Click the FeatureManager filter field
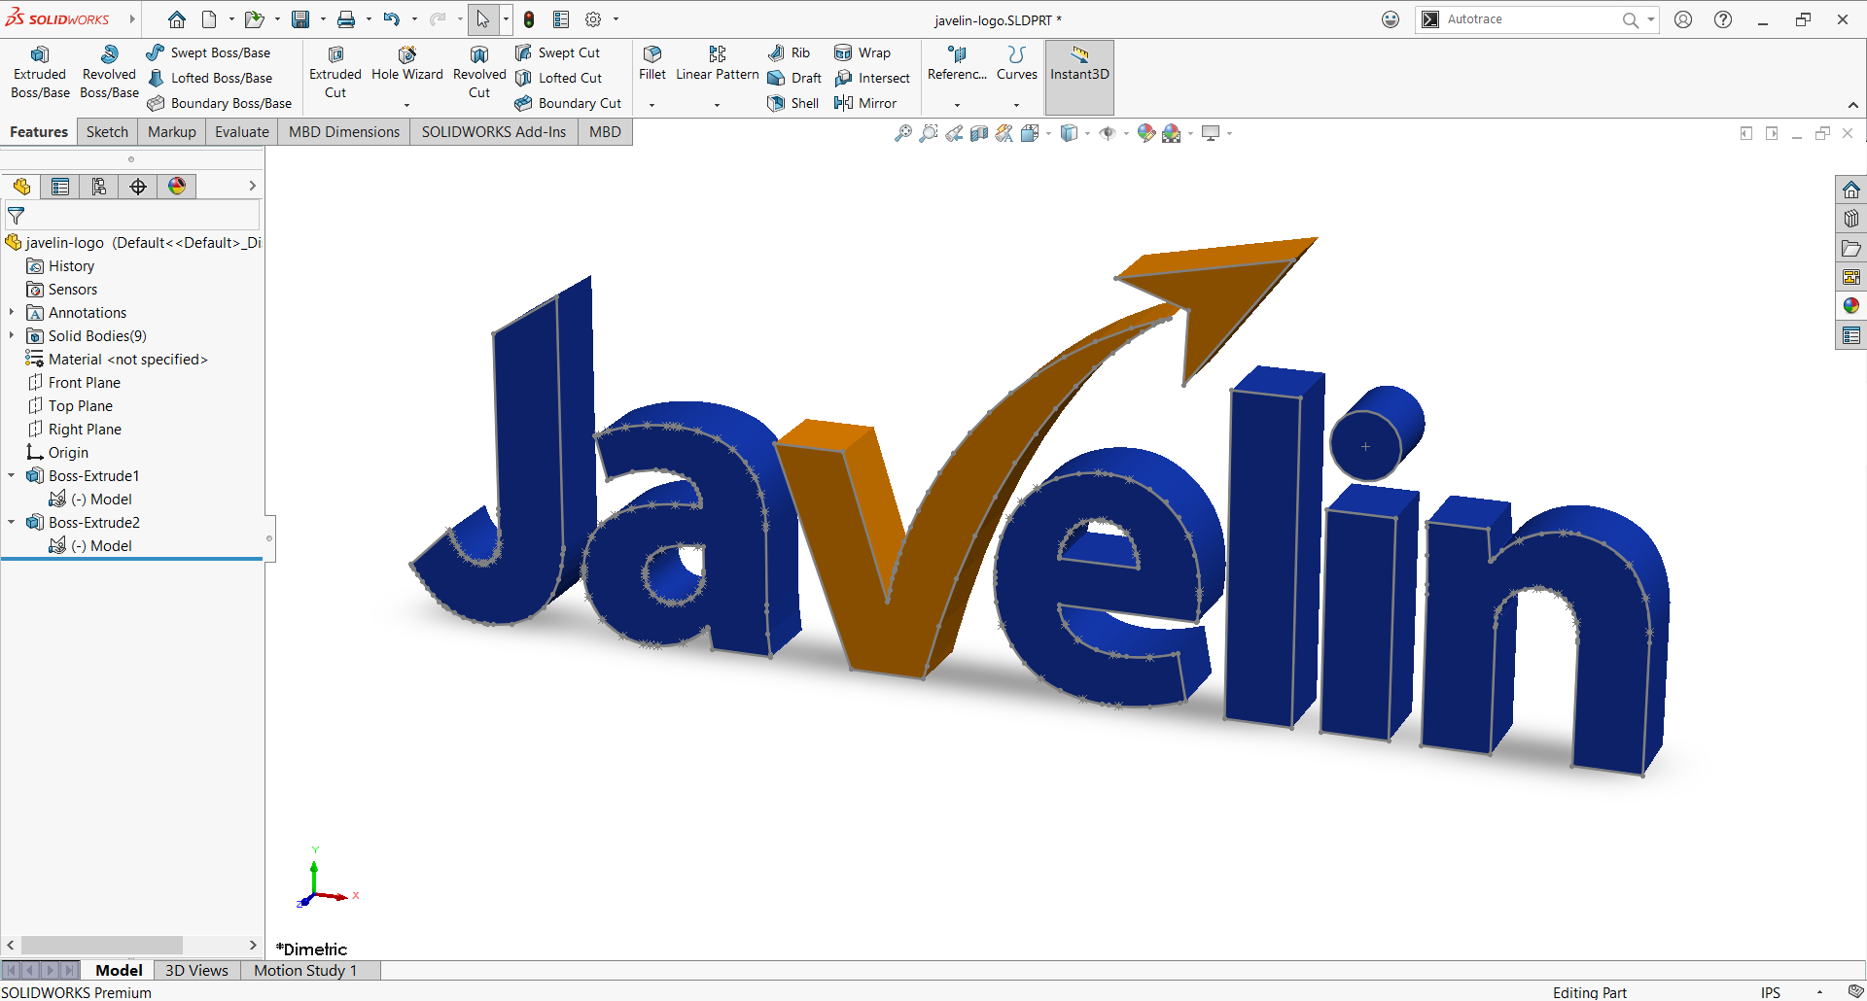Screen dimensions: 1867x1001 (132, 216)
